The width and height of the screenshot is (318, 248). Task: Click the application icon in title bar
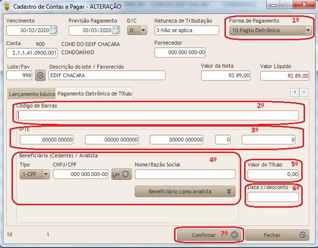6,6
